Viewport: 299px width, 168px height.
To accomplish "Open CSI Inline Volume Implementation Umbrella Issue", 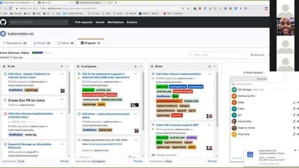I will coord(30,115).
